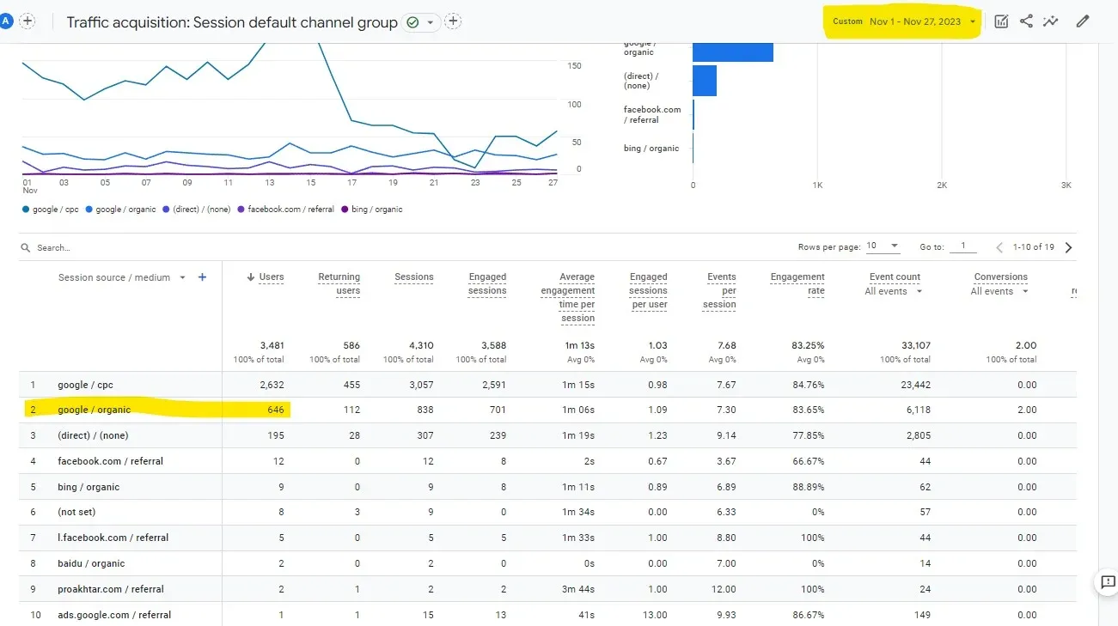Screen dimensions: 1118x626
Task: Open Session source / medium dimension dropdown
Action: (182, 277)
